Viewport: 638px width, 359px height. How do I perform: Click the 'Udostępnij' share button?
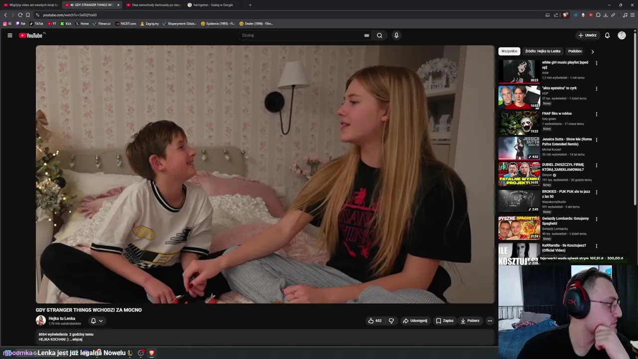pyautogui.click(x=415, y=321)
